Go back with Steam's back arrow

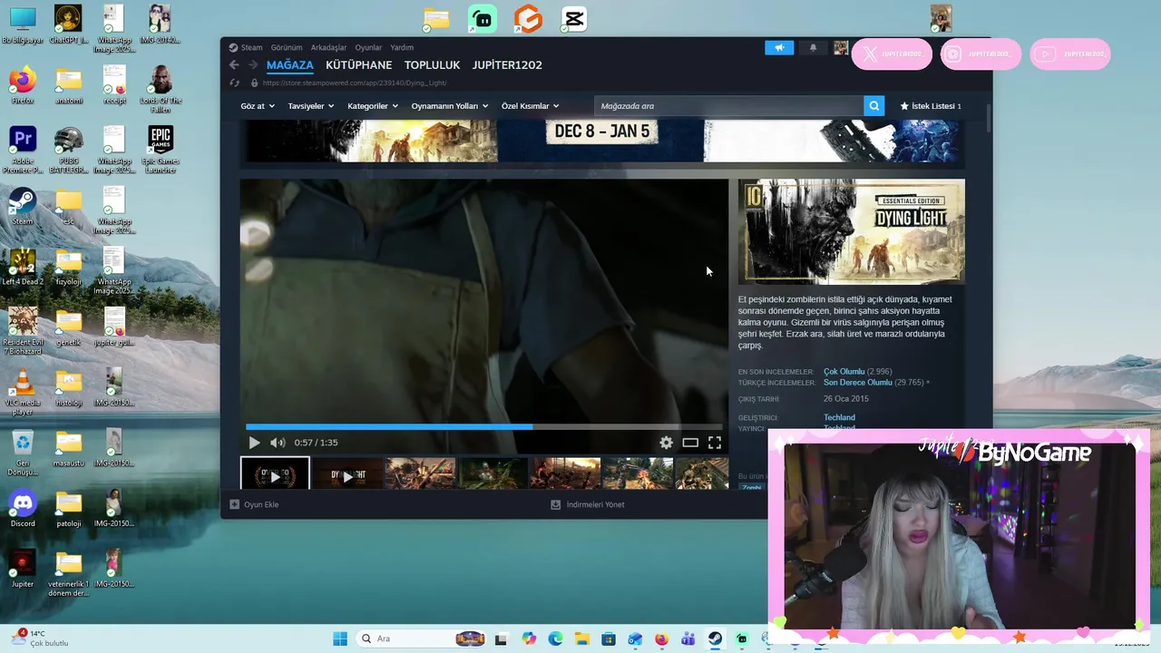[234, 65]
